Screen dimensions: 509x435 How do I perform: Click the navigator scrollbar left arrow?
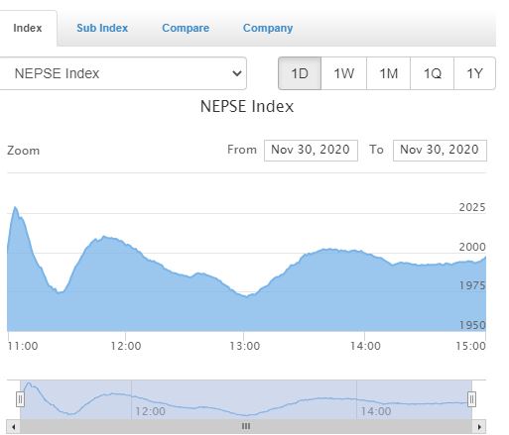click(13, 427)
